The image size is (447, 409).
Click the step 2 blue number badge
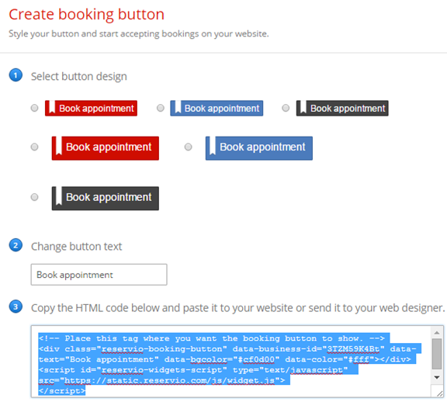[16, 245]
